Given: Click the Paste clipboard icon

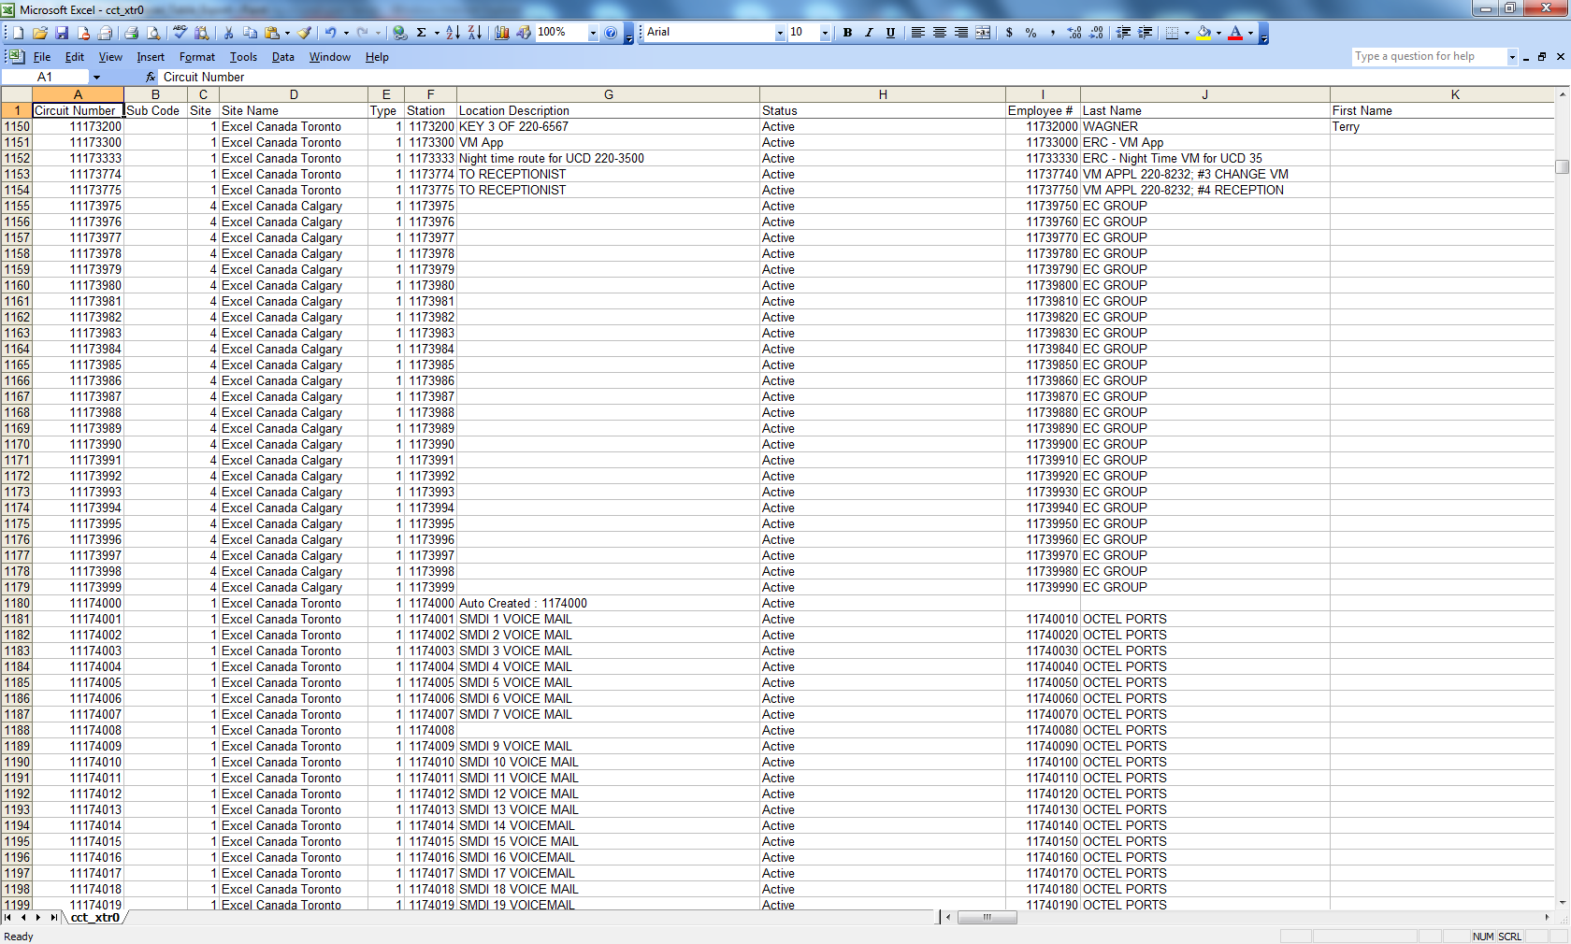Looking at the screenshot, I should point(272,33).
